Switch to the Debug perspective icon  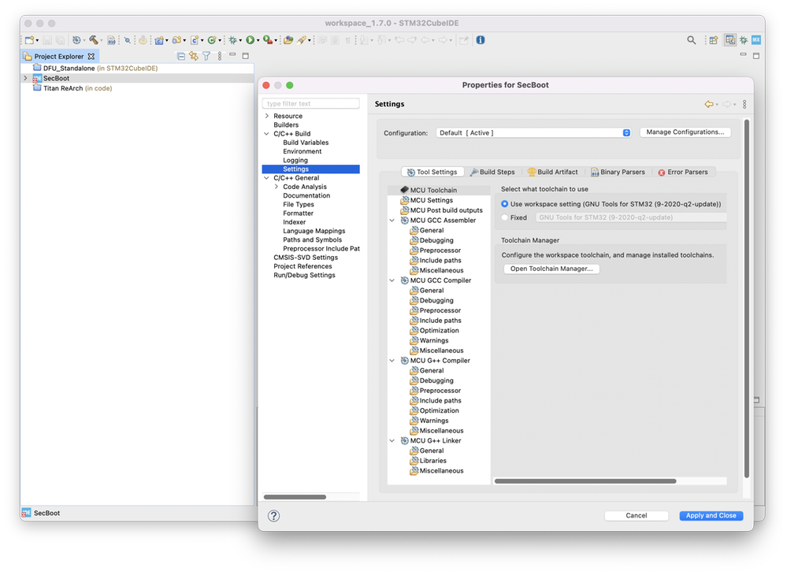point(744,40)
